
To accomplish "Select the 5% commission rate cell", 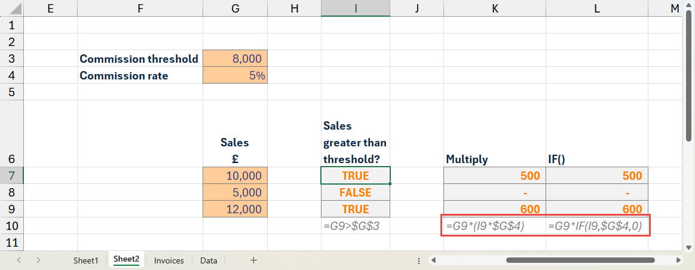I will pyautogui.click(x=235, y=75).
